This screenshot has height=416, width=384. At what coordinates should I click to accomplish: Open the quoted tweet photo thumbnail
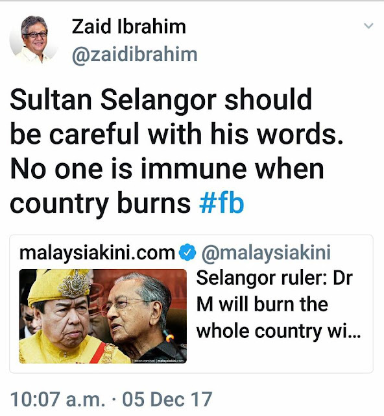tap(103, 317)
